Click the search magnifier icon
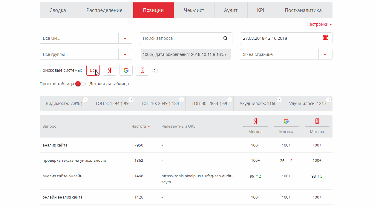The image size is (377, 206). [x=226, y=38]
